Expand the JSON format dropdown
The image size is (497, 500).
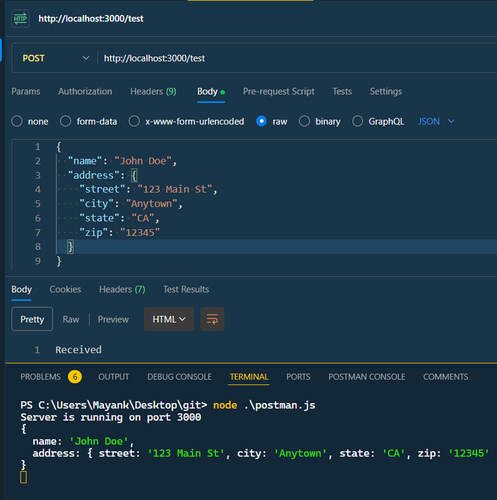(436, 121)
